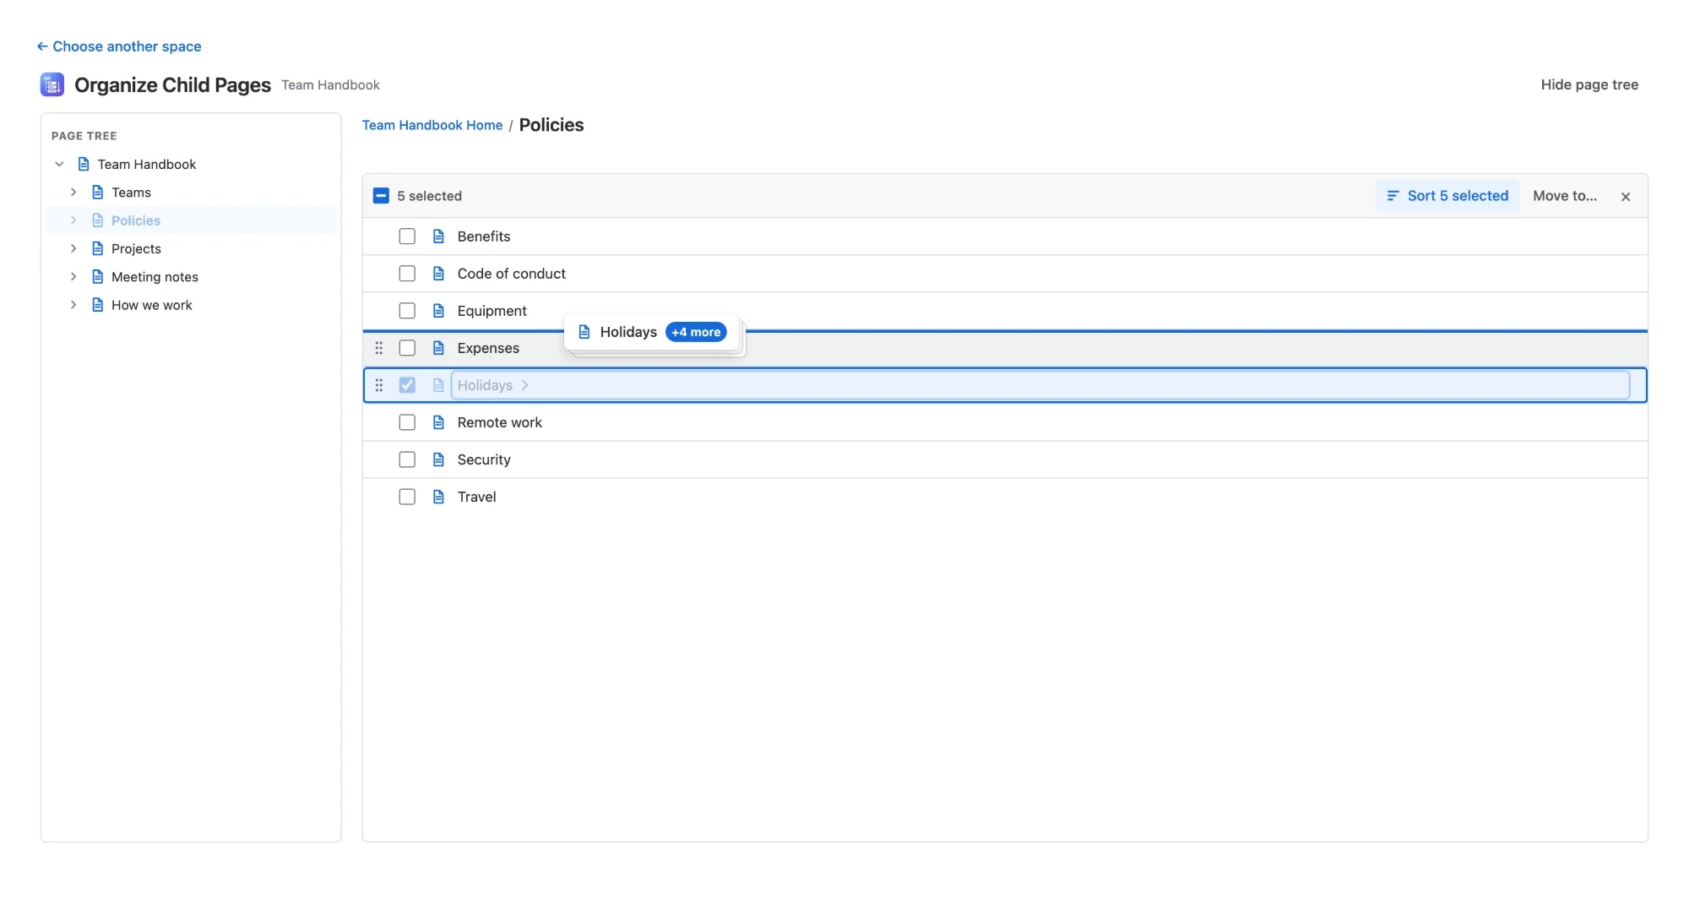The image size is (1689, 919).
Task: Click the Expenses row page icon
Action: pyautogui.click(x=438, y=348)
